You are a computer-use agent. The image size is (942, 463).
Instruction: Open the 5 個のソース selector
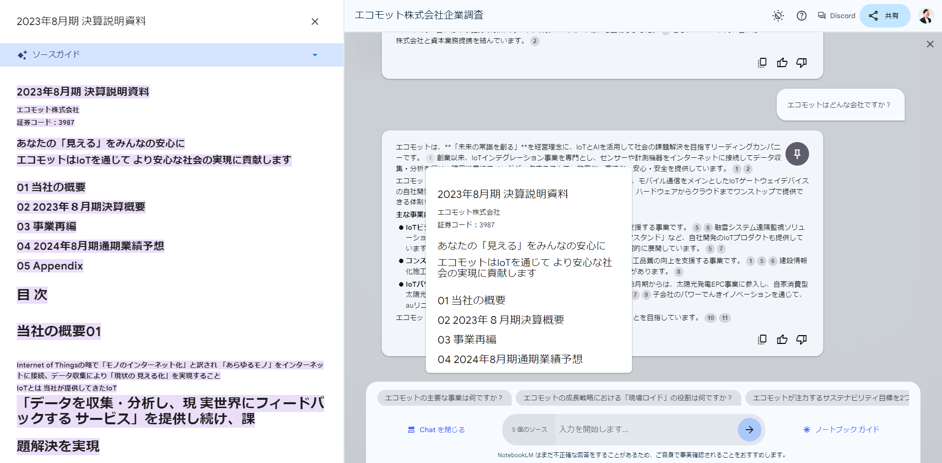click(529, 430)
